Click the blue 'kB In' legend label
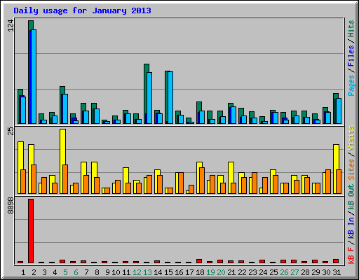This screenshot has height=280, width=359. [351, 227]
